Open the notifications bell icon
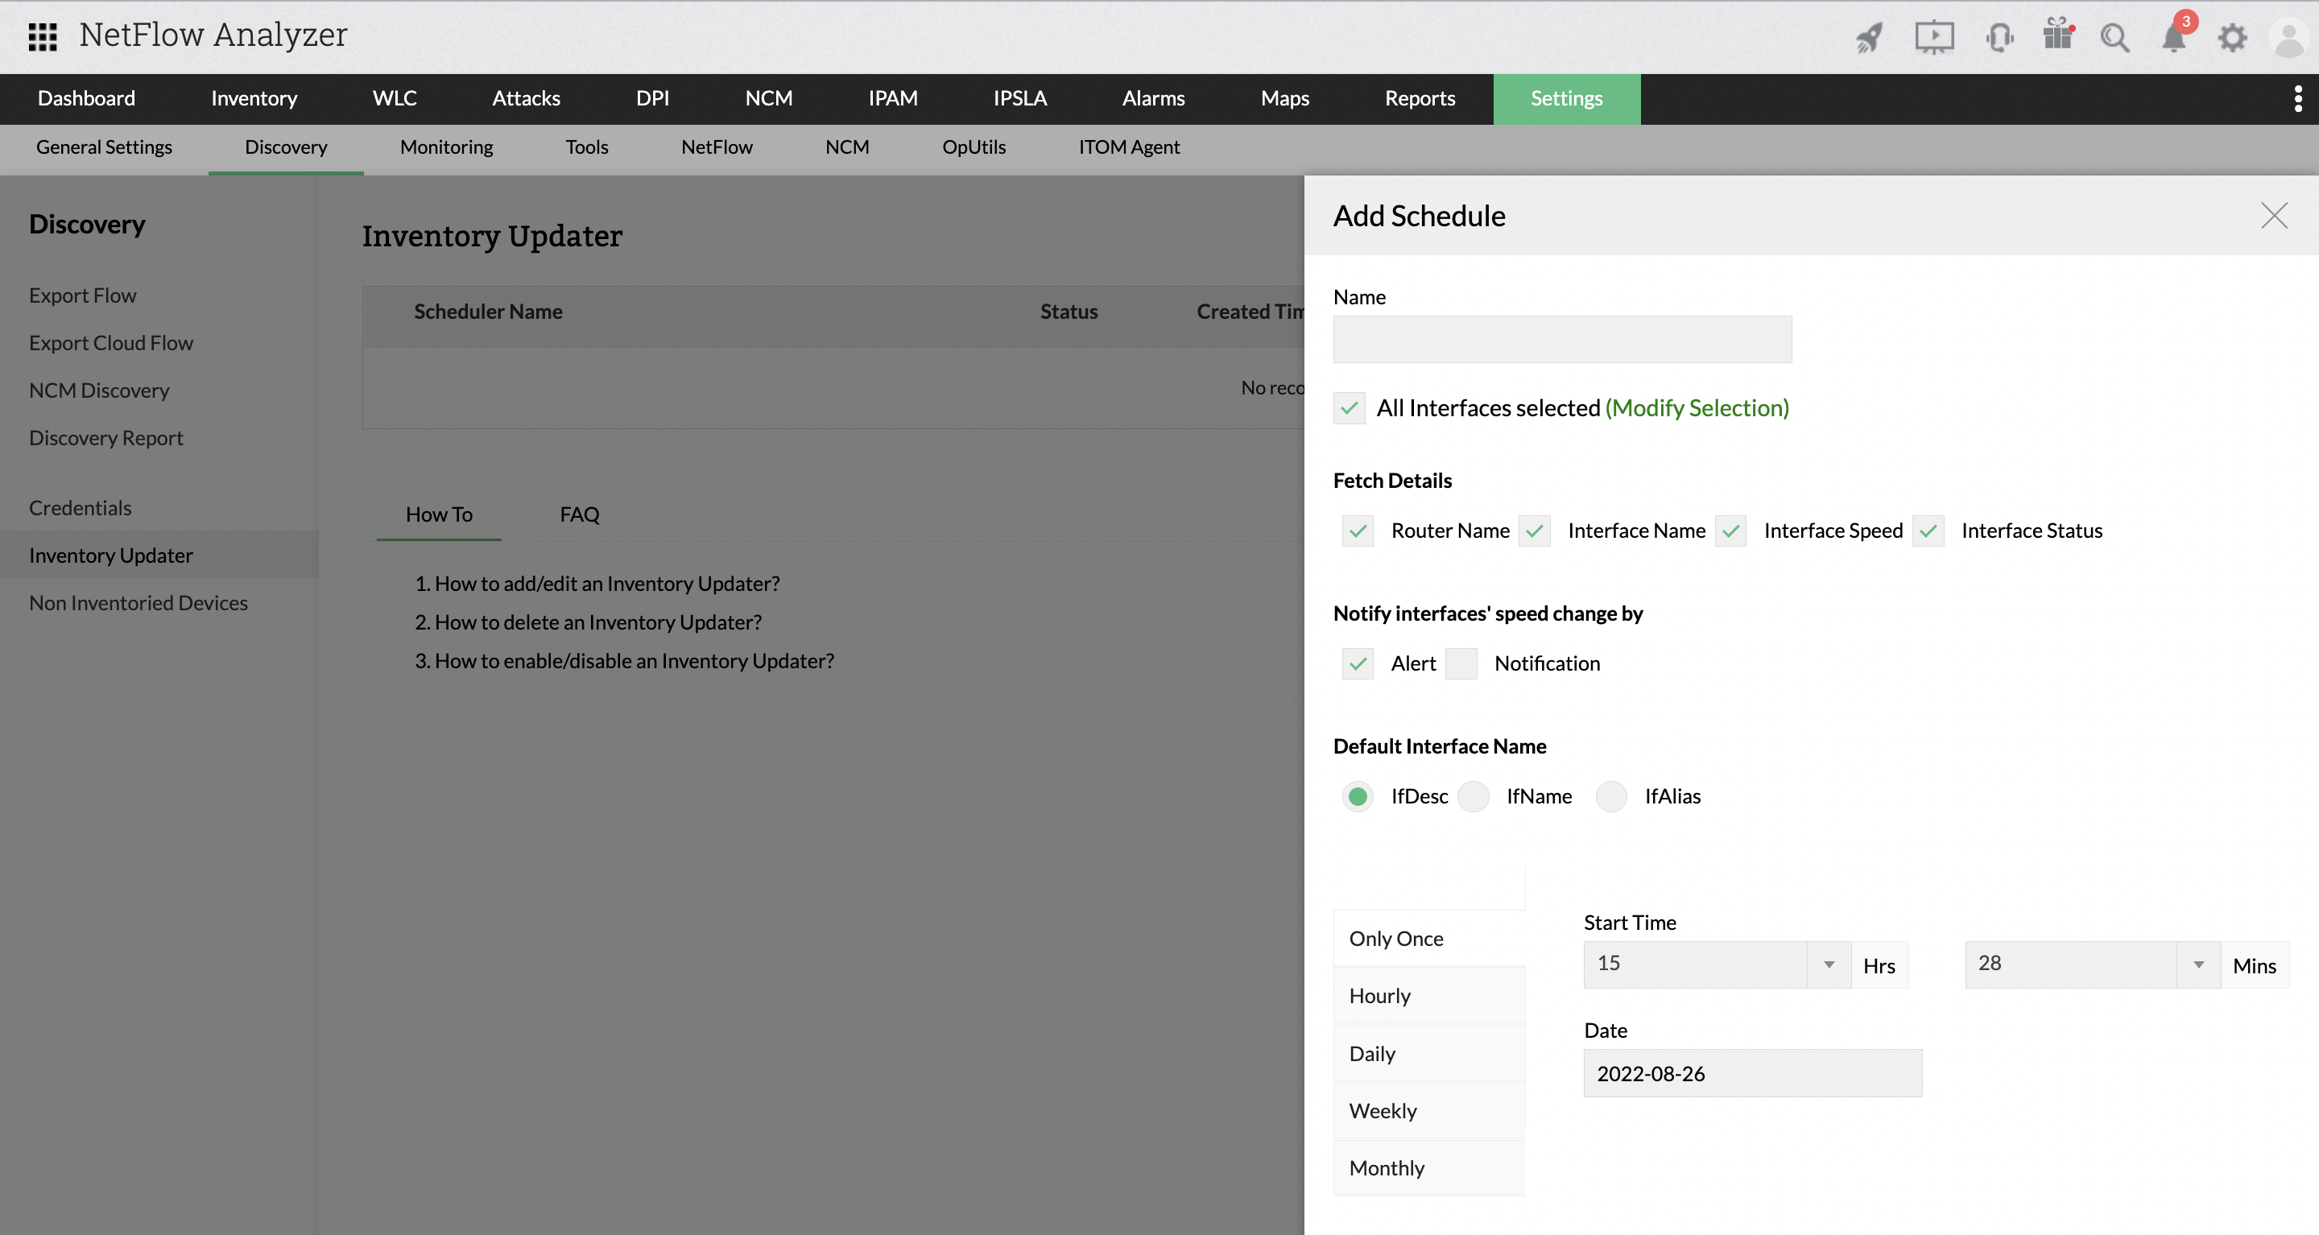The image size is (2319, 1235). (x=2174, y=38)
